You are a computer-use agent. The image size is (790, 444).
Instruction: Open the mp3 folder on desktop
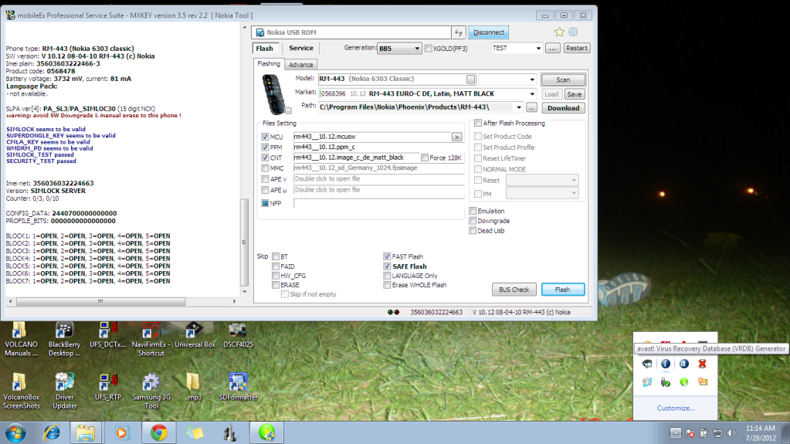tap(194, 387)
